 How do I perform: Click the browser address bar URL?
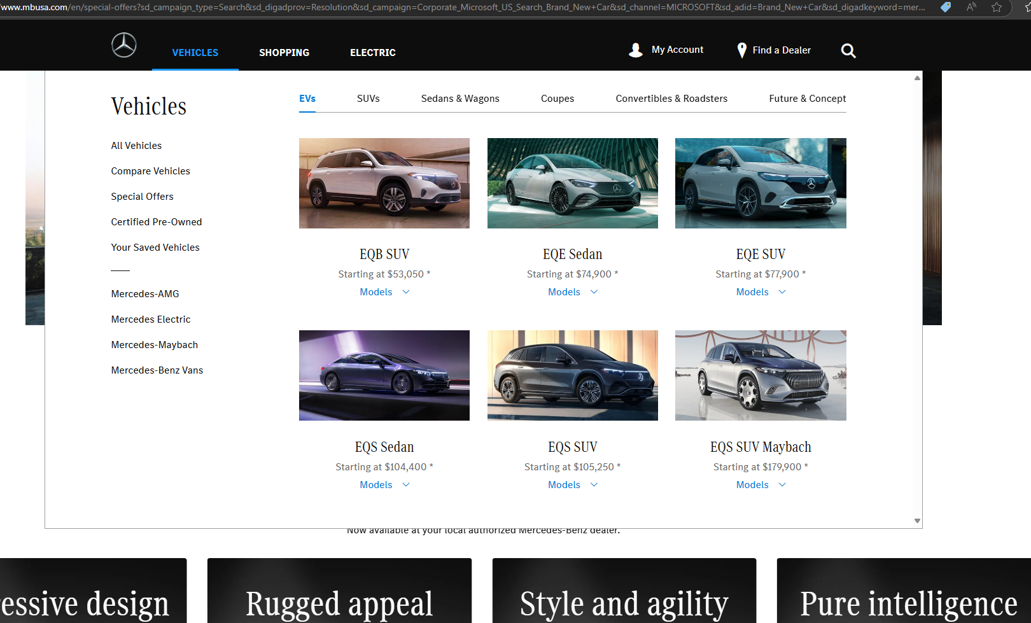pos(463,7)
